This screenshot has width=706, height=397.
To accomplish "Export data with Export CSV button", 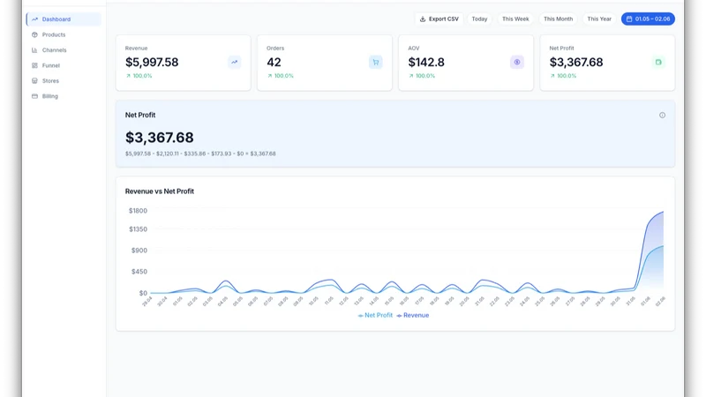I will point(439,19).
